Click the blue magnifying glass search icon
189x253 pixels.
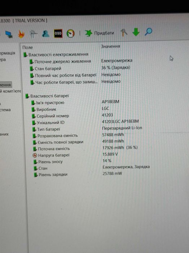pyautogui.click(x=148, y=31)
